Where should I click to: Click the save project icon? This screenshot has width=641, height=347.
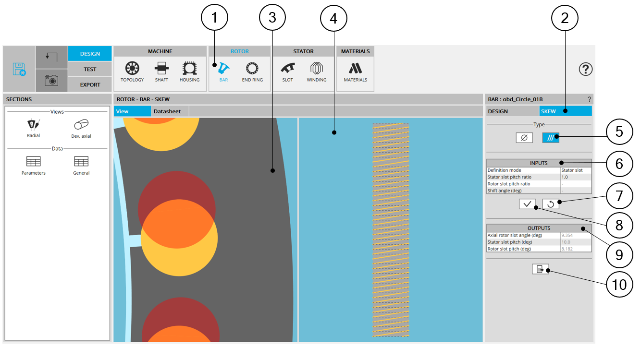(x=19, y=69)
